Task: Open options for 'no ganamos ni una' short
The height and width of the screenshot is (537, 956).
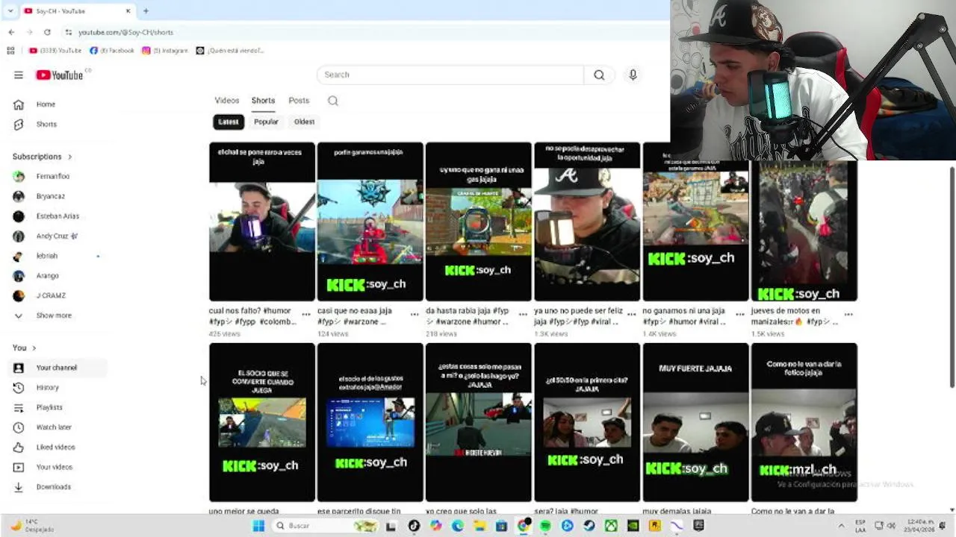Action: 739,315
